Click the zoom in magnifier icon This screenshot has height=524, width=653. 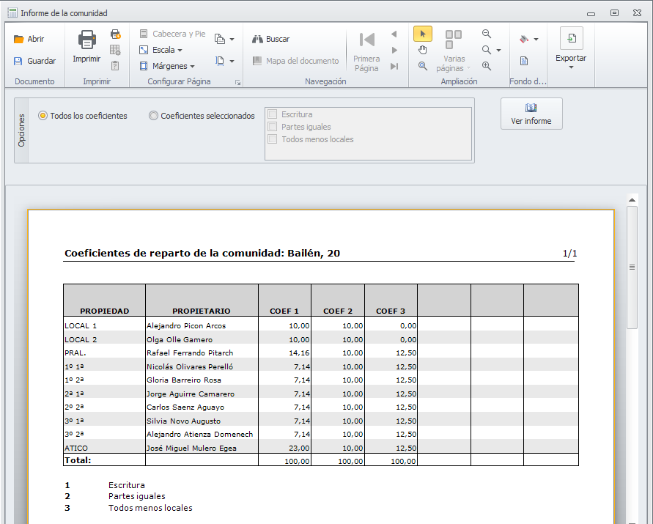click(487, 66)
